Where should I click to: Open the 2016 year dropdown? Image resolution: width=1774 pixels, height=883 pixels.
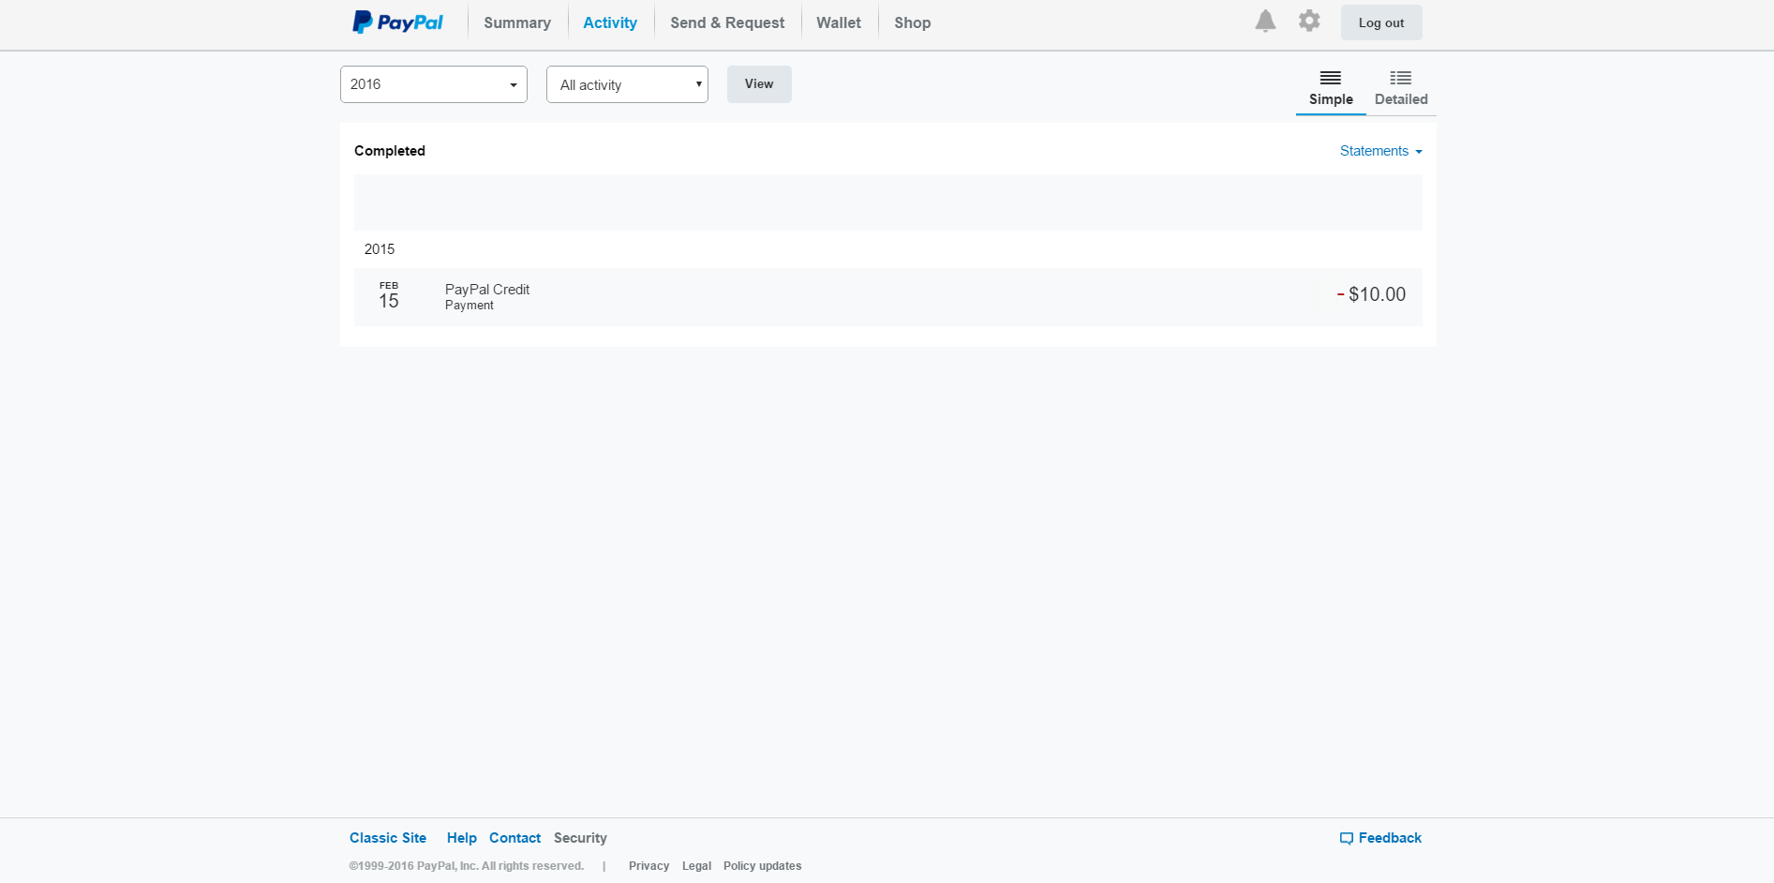[x=433, y=84]
